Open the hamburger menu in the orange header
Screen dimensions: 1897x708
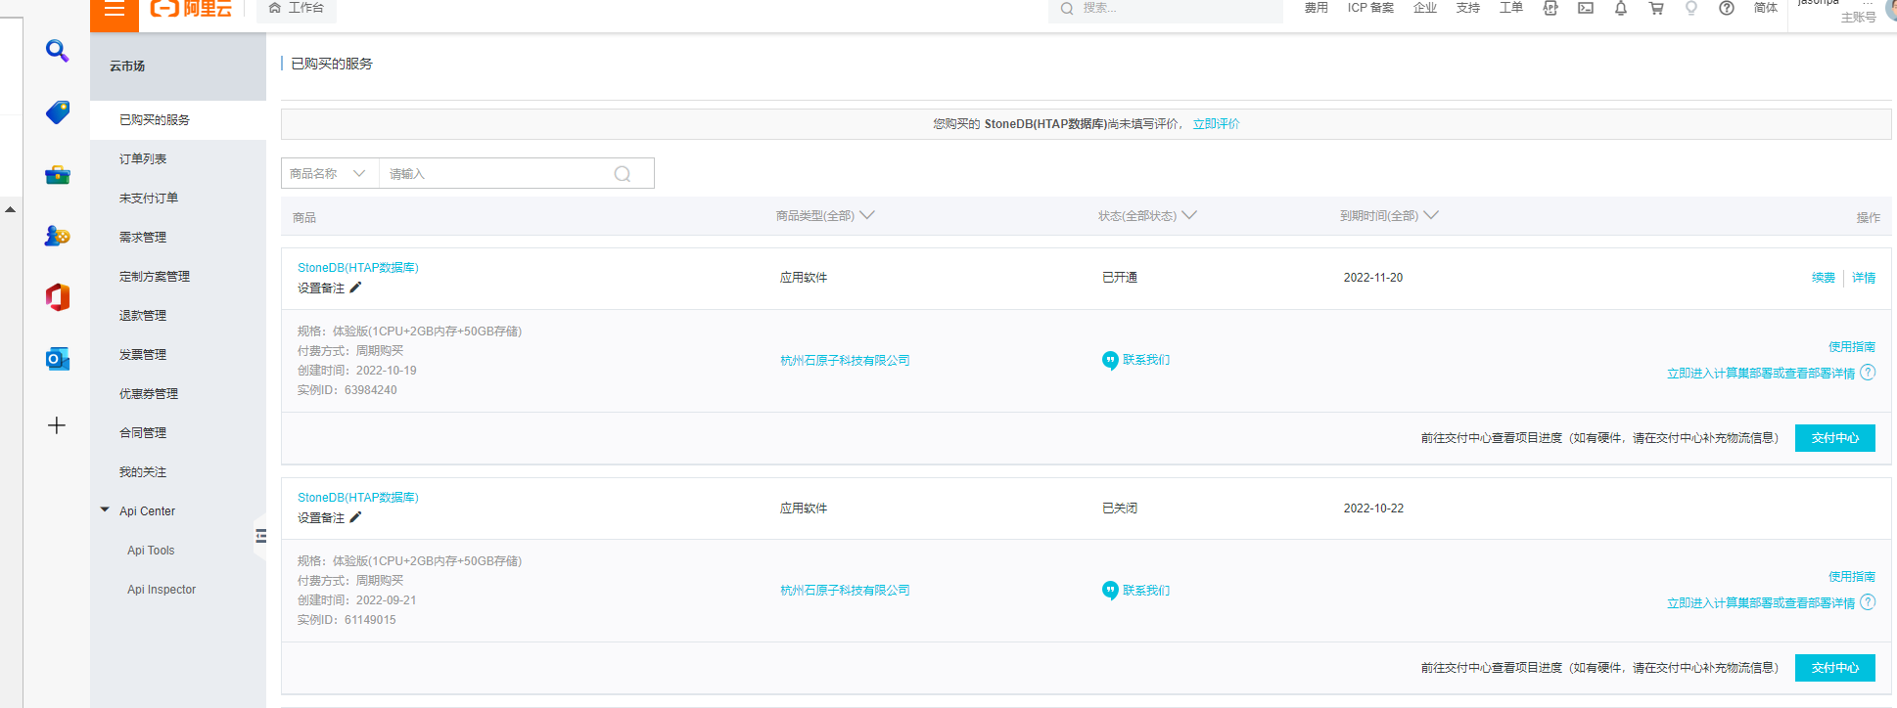[115, 10]
